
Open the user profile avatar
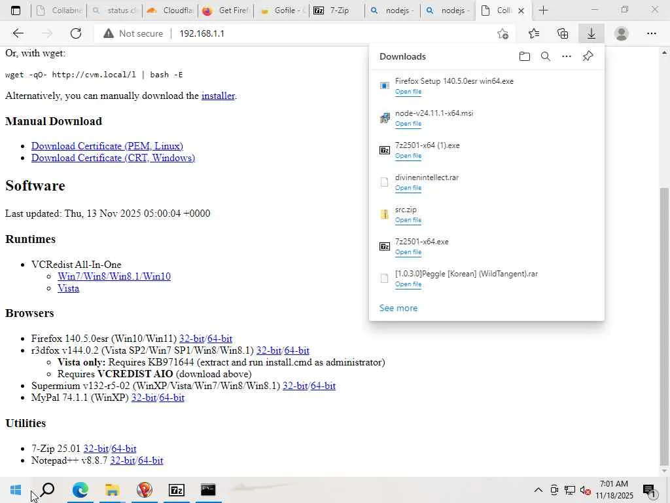pos(622,33)
